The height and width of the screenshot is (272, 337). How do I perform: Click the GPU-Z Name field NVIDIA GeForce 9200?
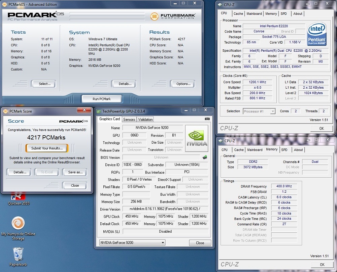[153, 128]
